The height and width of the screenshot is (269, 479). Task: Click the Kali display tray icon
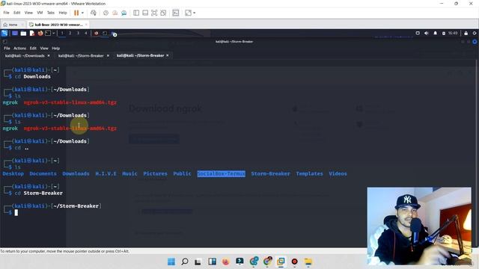pos(418,33)
